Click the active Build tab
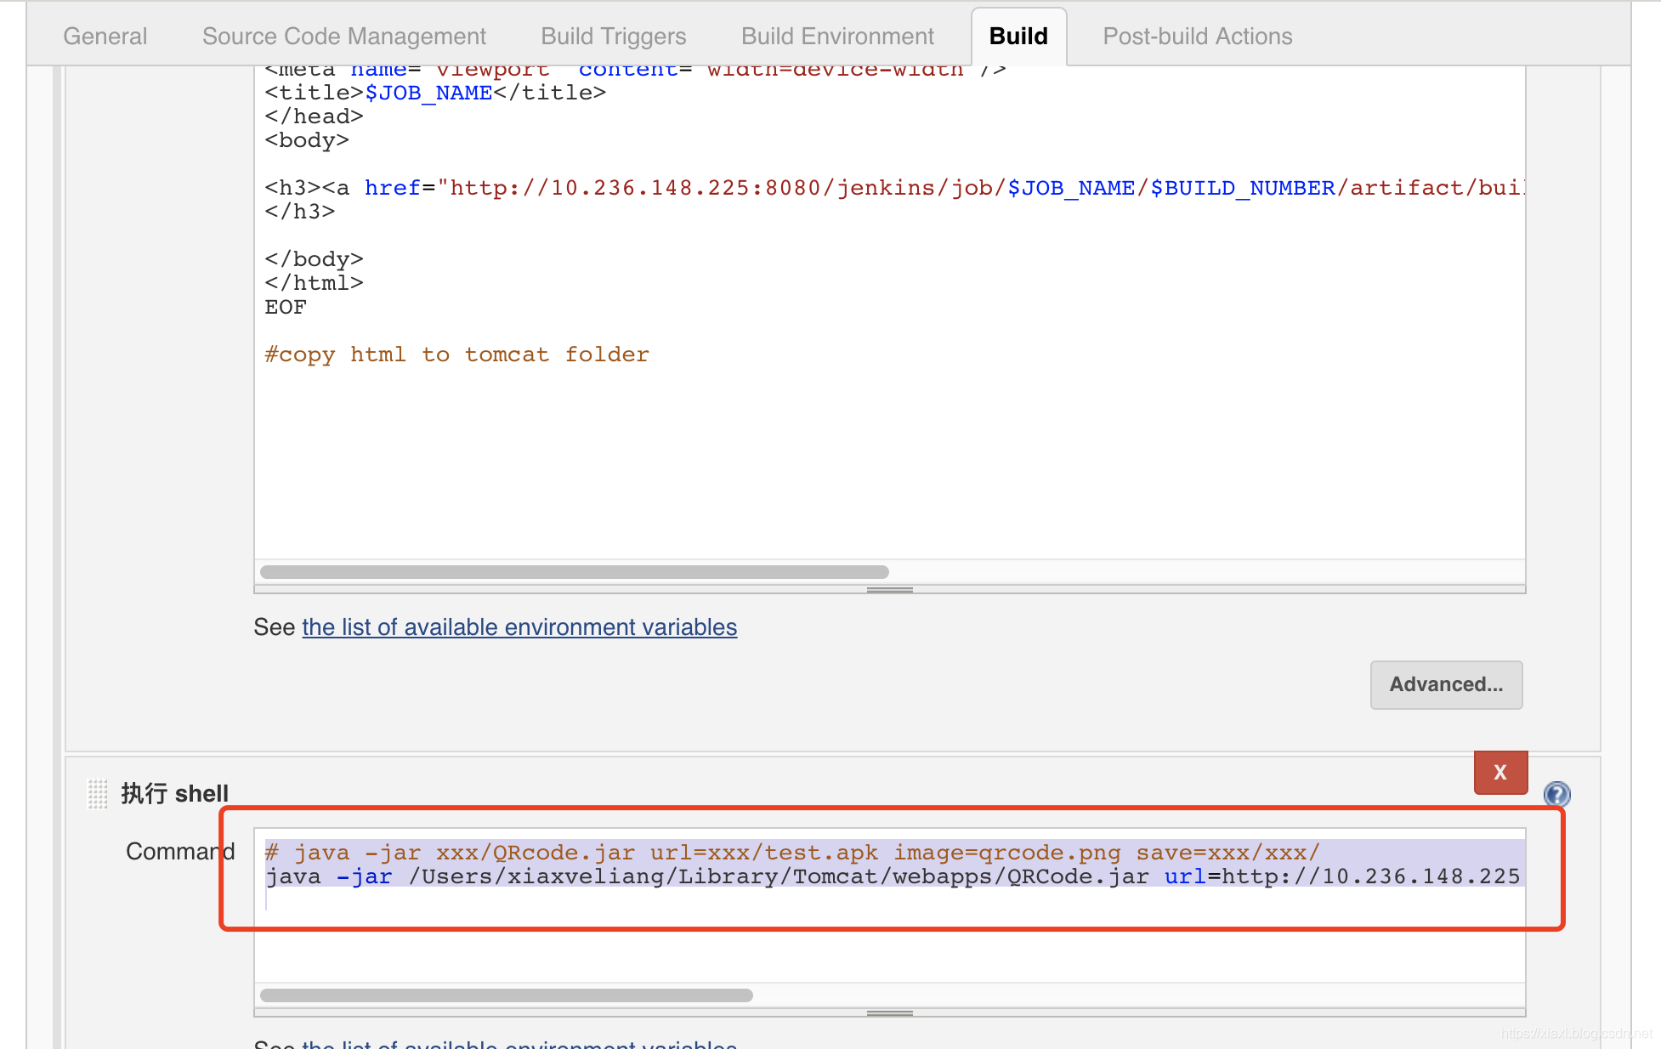The image size is (1661, 1049). (x=1018, y=37)
